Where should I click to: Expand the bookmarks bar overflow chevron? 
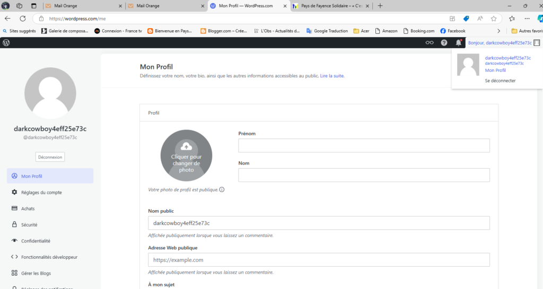(498, 31)
